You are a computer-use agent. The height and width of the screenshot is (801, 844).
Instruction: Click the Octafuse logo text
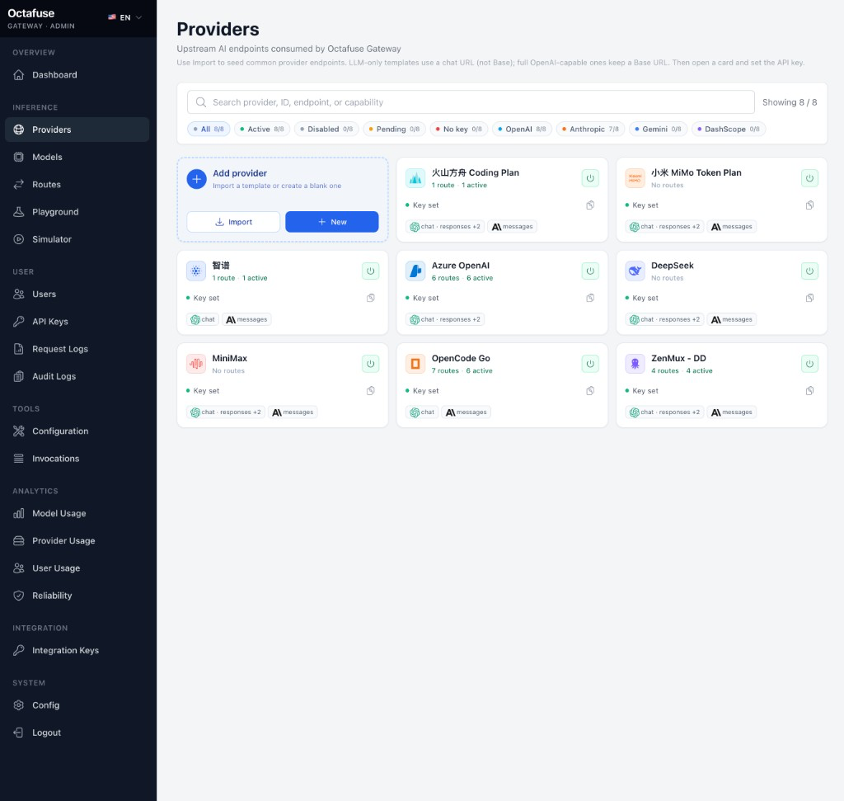(x=30, y=13)
